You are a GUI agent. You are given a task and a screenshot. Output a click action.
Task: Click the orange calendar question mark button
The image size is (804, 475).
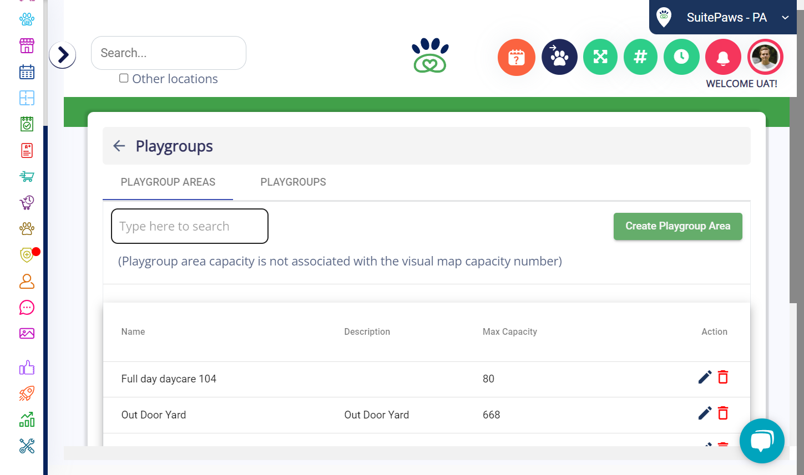click(517, 57)
